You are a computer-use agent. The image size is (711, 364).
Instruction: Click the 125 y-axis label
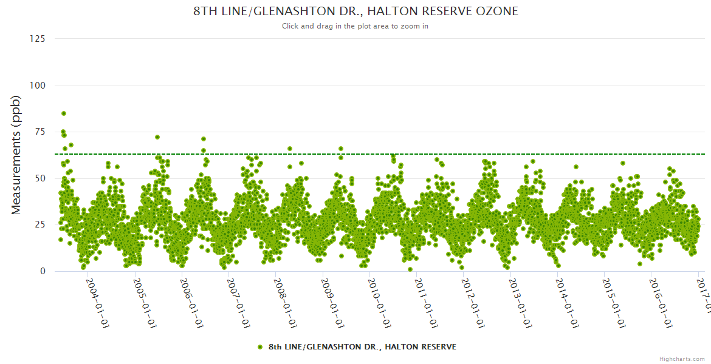[x=37, y=39]
